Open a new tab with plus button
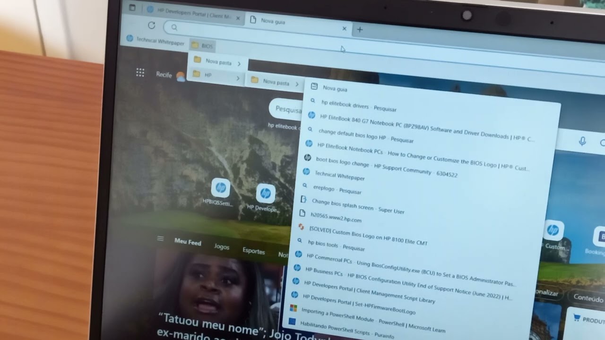This screenshot has width=605, height=340. pos(360,30)
